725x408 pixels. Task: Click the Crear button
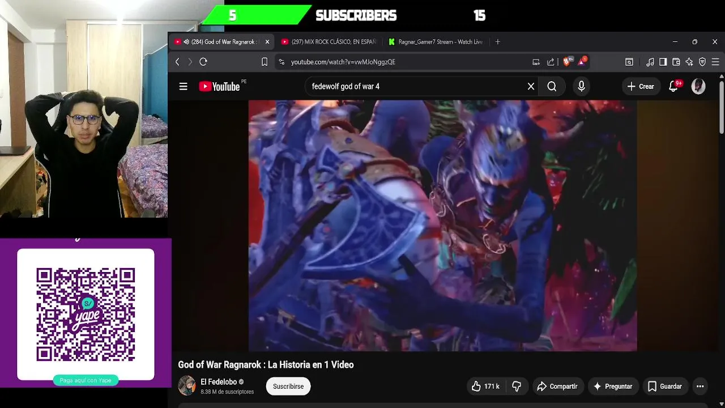point(641,87)
